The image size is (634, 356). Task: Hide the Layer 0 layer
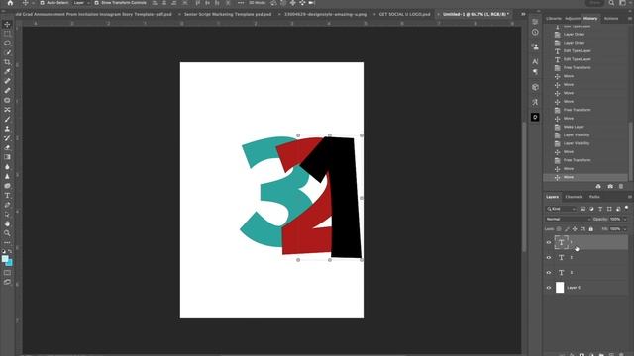[x=549, y=288]
